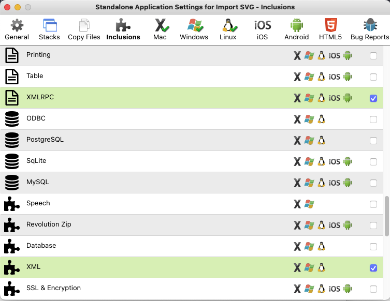Click the Table document icon
Viewport: 390px width, 301px height.
[x=12, y=77]
